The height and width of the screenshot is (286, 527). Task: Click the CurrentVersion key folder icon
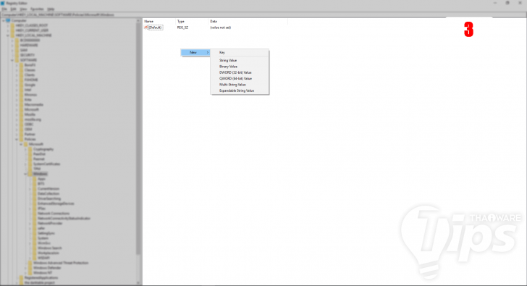[34, 188]
